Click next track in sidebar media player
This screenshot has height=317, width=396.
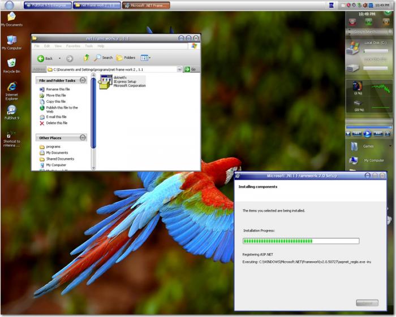point(378,133)
